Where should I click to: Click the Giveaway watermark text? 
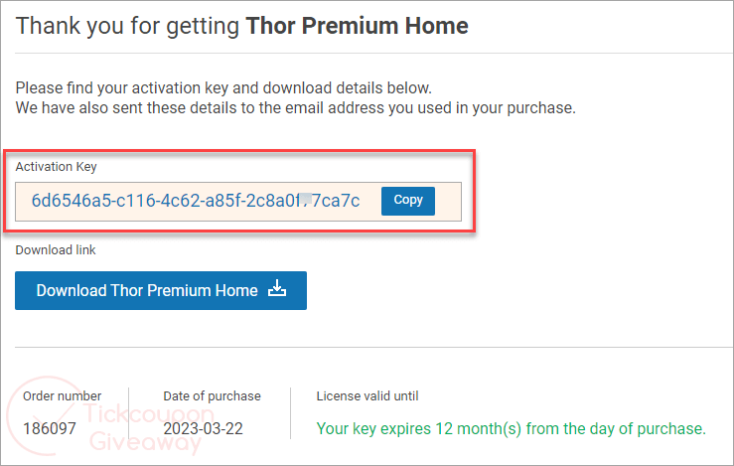[143, 441]
